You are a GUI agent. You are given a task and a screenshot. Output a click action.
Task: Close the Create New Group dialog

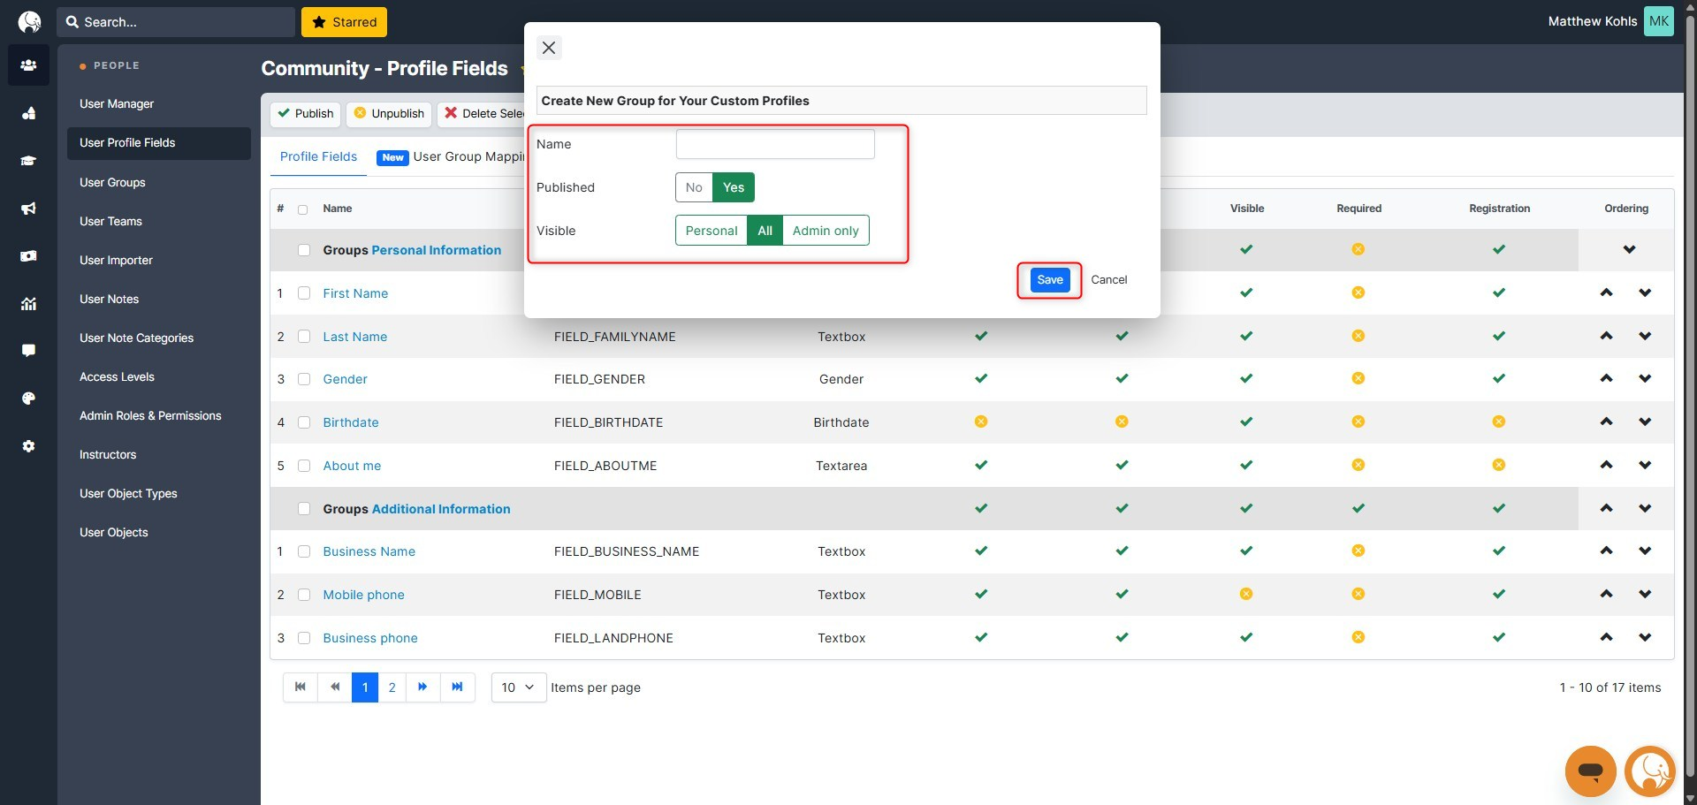(x=549, y=48)
